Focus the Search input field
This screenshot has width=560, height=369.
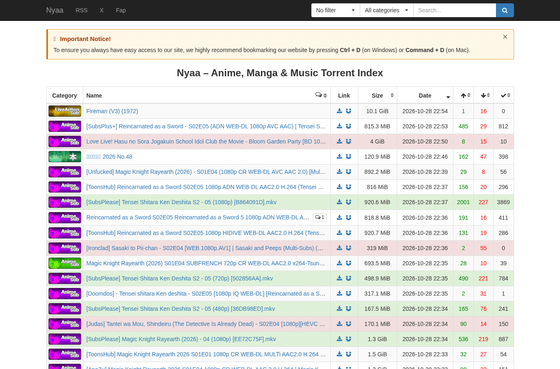click(455, 10)
